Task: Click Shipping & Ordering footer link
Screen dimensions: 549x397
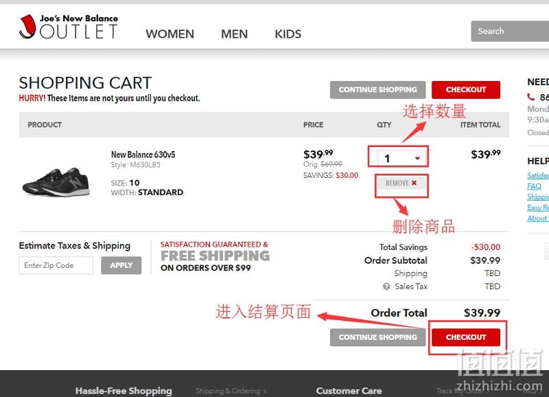Action: pyautogui.click(x=231, y=391)
